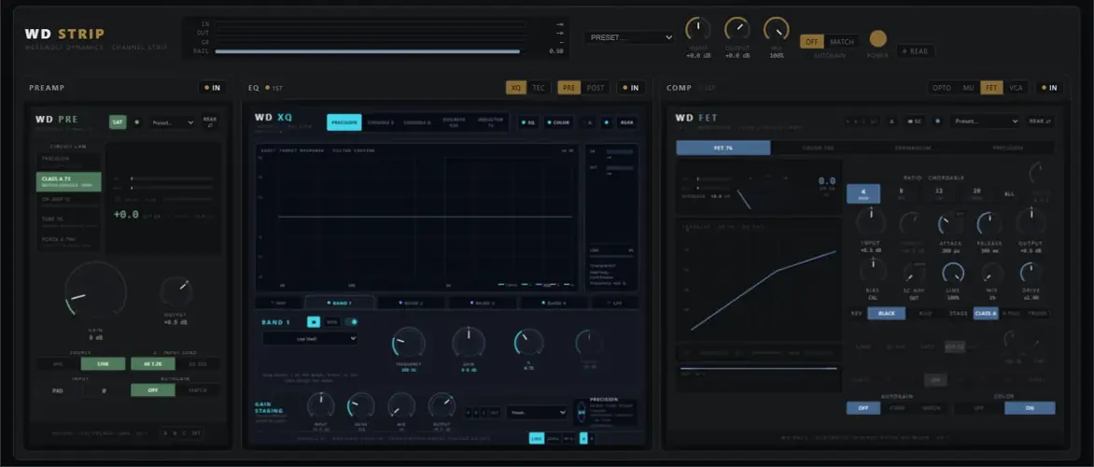Viewport: 1094px width, 467px height.
Task: Set top bar autogain to MATCH
Action: pos(841,42)
